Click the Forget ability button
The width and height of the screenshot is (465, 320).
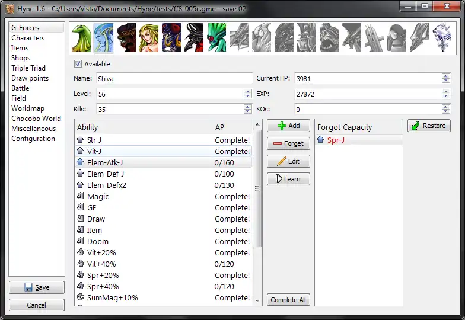pos(288,143)
